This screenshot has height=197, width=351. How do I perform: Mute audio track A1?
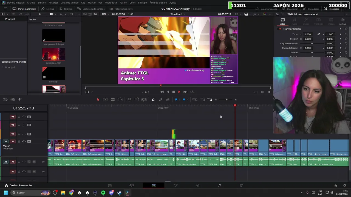click(34, 162)
